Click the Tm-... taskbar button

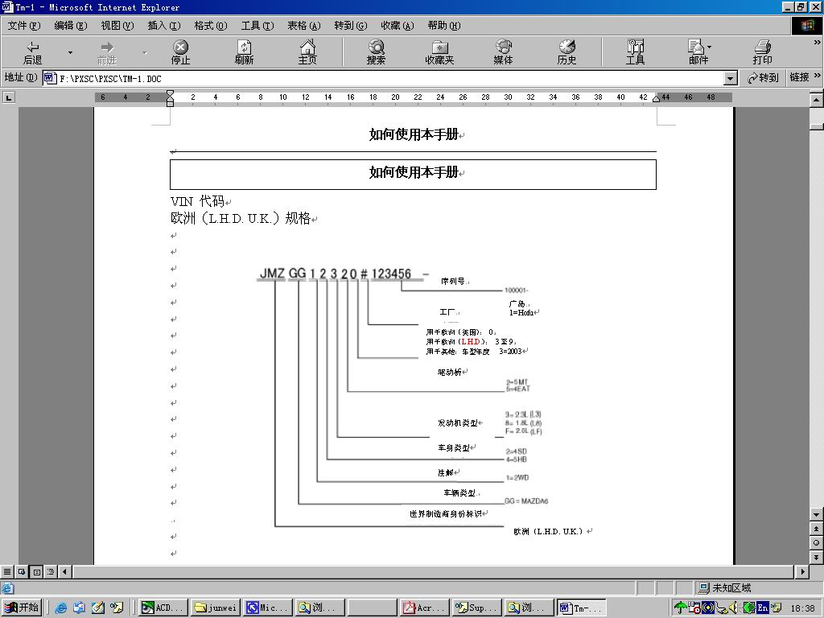[581, 608]
